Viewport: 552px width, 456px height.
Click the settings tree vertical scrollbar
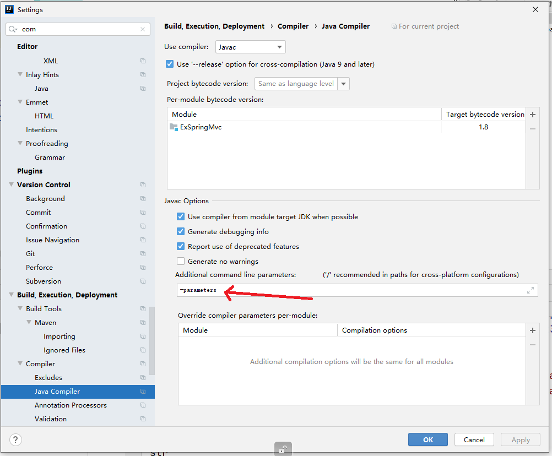(152, 340)
